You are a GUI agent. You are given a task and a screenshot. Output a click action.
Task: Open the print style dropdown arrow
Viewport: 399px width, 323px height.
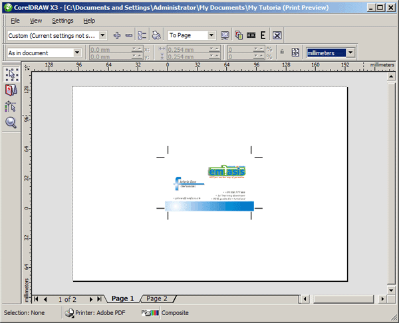click(x=102, y=35)
